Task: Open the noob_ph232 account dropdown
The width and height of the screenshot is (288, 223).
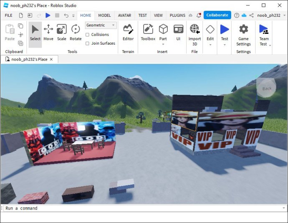Action: click(x=271, y=15)
